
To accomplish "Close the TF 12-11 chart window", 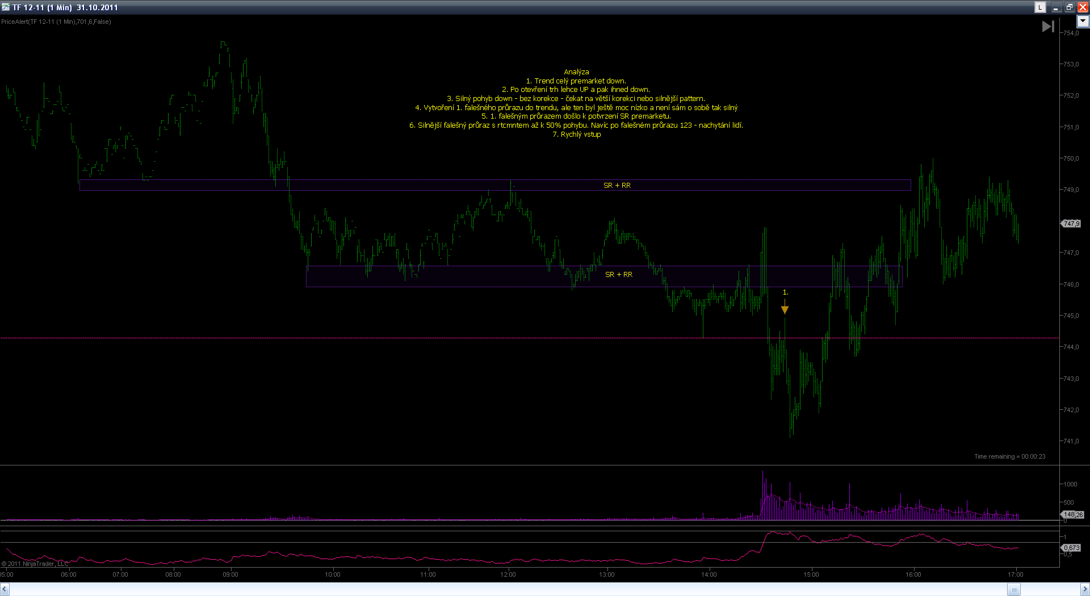I will 1083,7.
